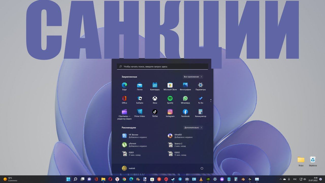Click the microphone icon in system tray
The height and width of the screenshot is (183, 325).
[x=289, y=179]
